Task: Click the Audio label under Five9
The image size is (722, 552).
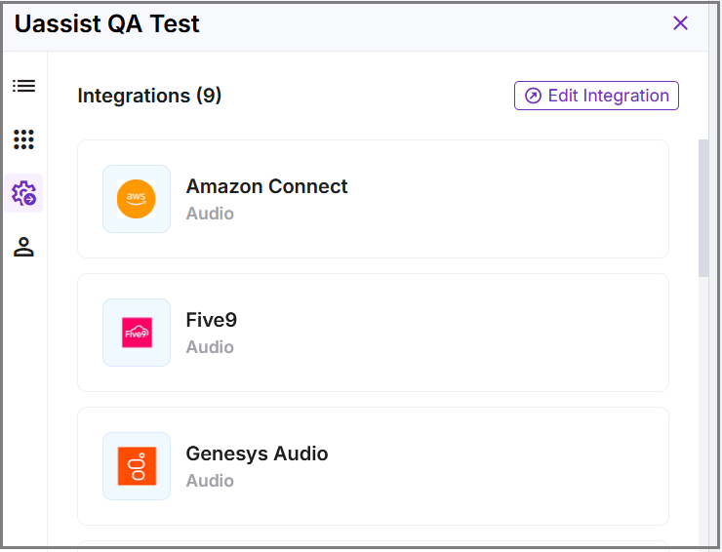Action: 210,347
